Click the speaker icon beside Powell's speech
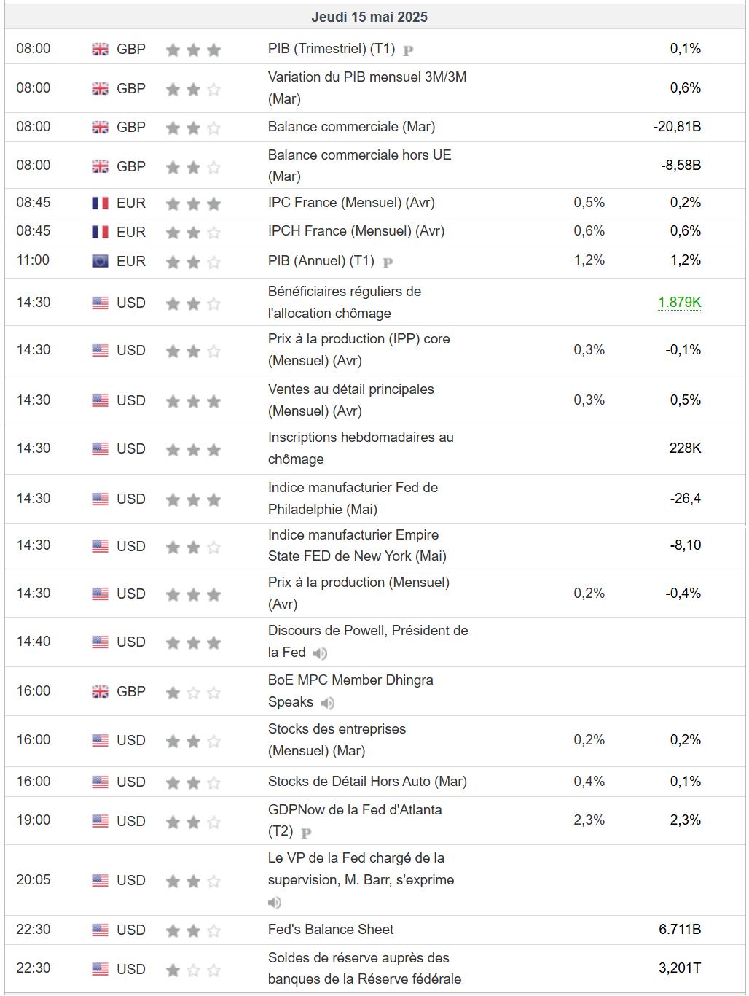749x996 pixels. 320,653
